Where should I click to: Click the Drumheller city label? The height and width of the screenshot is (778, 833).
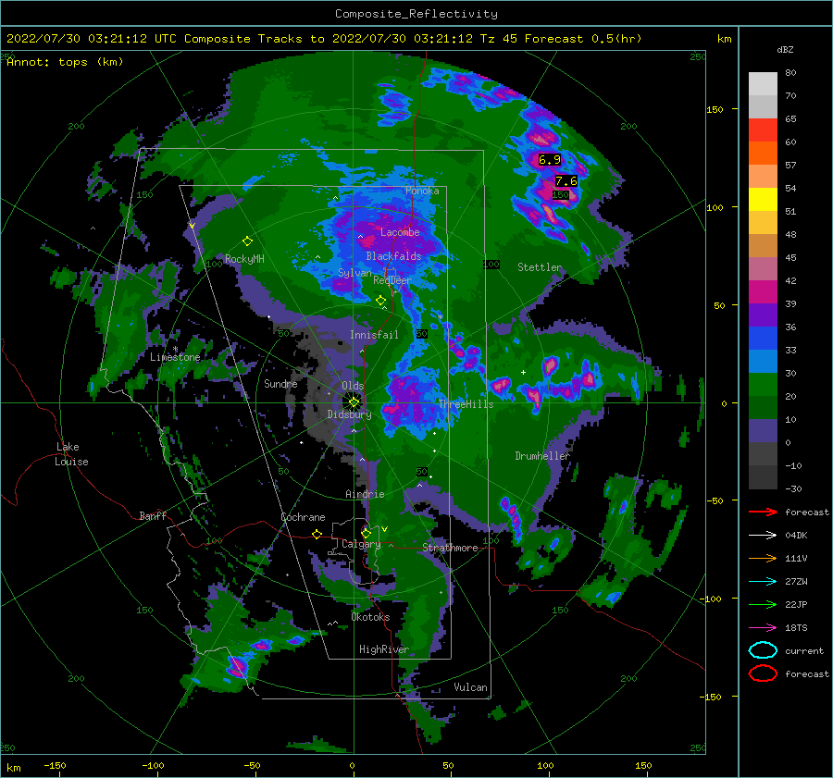point(542,456)
